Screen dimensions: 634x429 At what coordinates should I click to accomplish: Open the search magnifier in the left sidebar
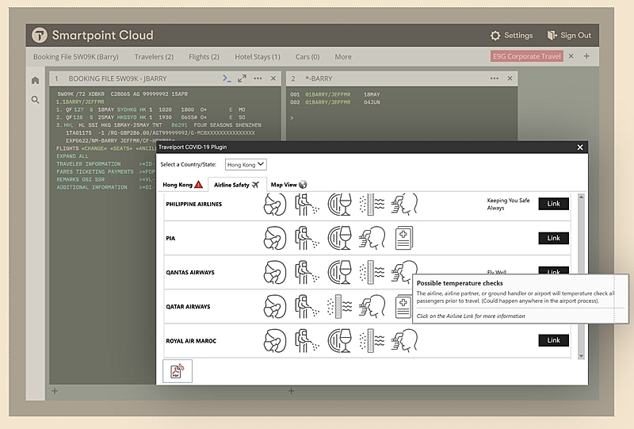click(35, 100)
